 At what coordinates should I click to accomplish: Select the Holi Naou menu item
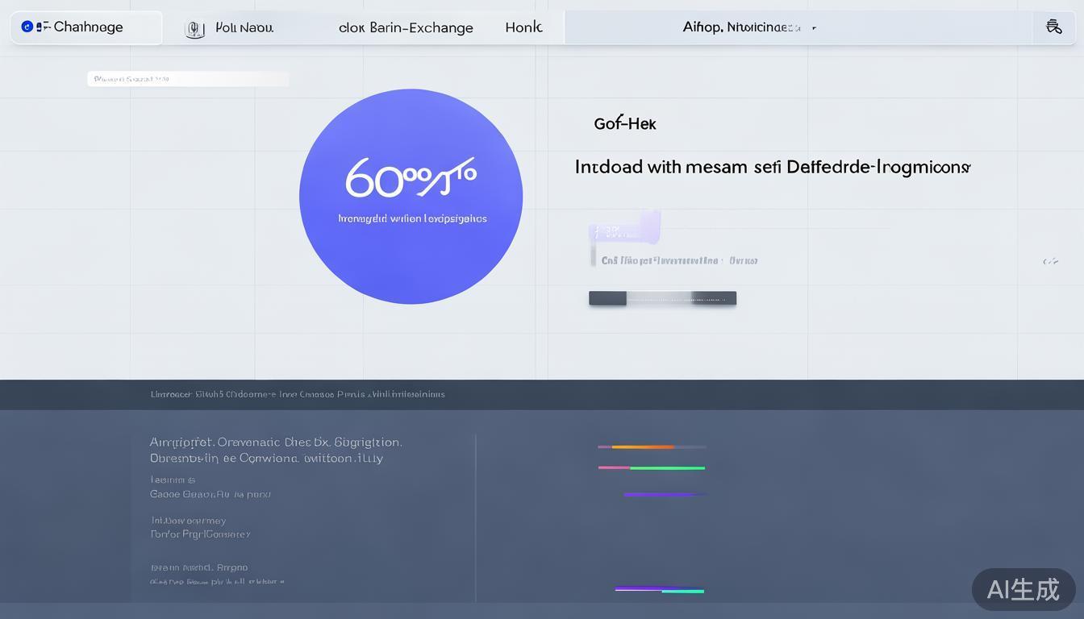point(244,28)
